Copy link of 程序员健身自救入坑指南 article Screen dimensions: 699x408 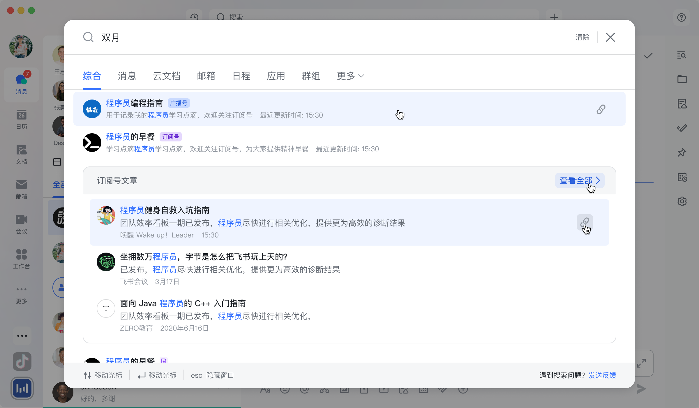[585, 223]
